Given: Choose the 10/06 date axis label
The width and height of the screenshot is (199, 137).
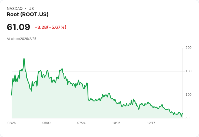Looking at the screenshot, I should [x=116, y=123].
